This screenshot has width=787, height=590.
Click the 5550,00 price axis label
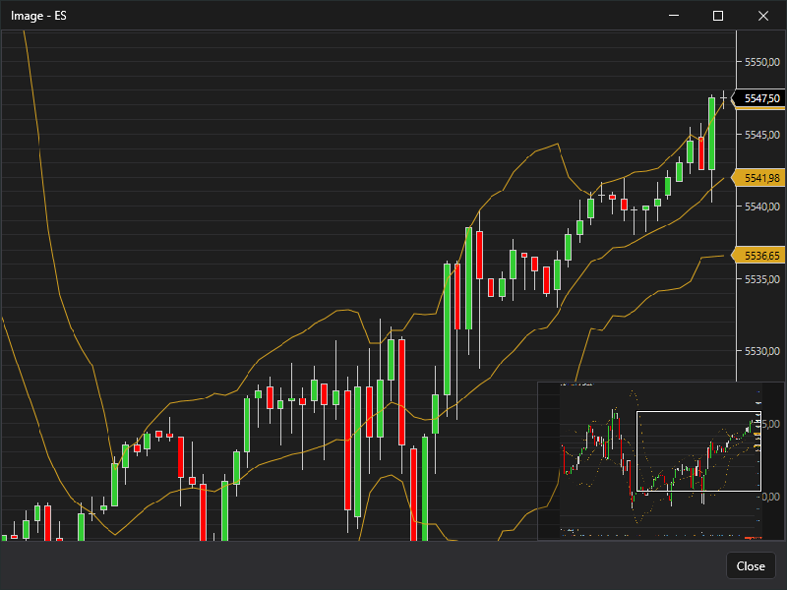(x=762, y=62)
